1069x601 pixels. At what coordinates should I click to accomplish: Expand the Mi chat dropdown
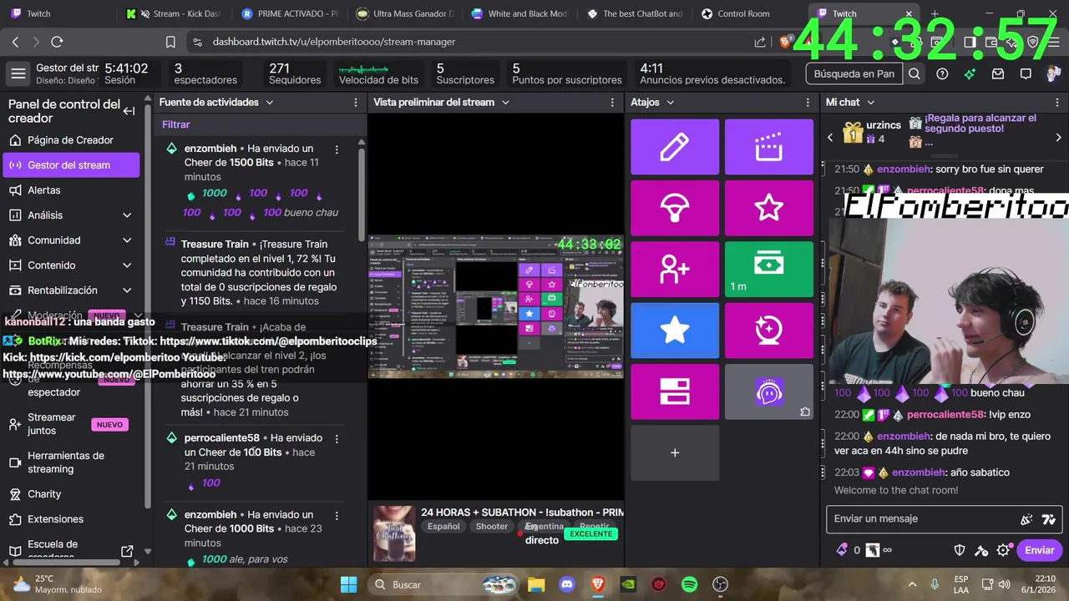[870, 102]
